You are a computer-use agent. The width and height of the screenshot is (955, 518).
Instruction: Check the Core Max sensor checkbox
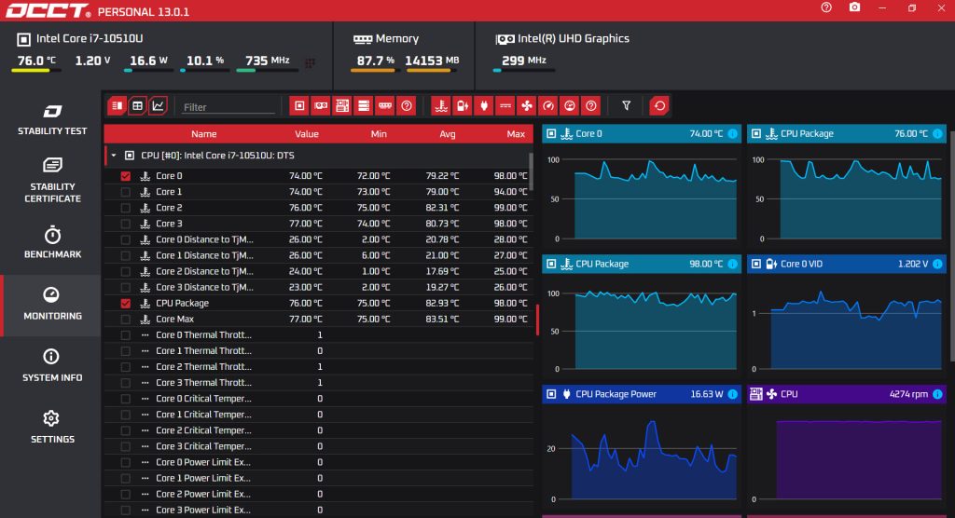(126, 319)
